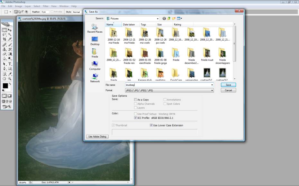
Task: Choose the Magic Wand tool
Action: (10, 35)
